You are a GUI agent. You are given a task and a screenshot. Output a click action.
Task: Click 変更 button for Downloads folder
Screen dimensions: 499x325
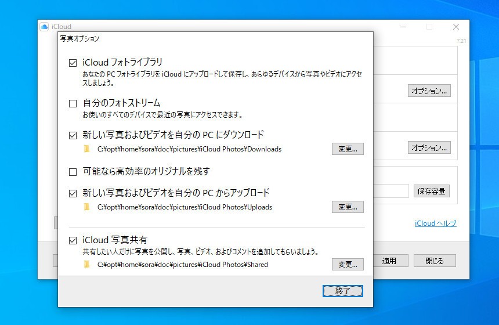coord(348,149)
